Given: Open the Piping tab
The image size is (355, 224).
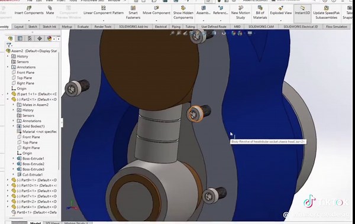Looking at the screenshot, I should coord(176,27).
